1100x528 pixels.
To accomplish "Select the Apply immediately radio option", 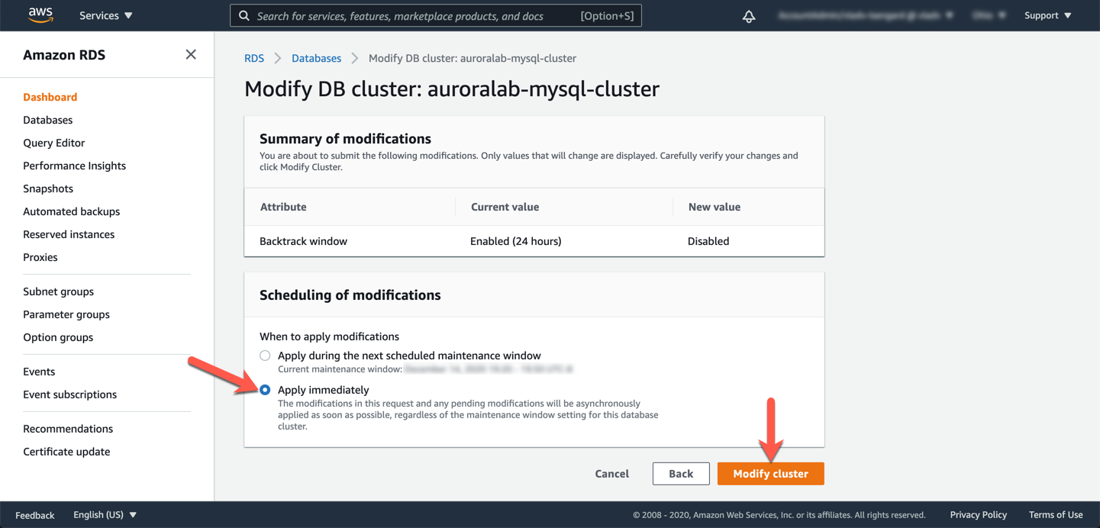I will click(265, 390).
